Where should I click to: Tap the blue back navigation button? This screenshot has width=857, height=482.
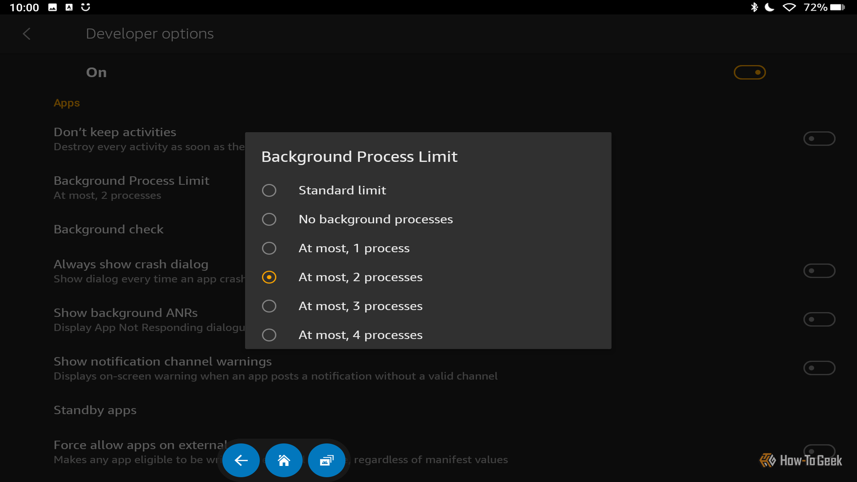point(241,460)
